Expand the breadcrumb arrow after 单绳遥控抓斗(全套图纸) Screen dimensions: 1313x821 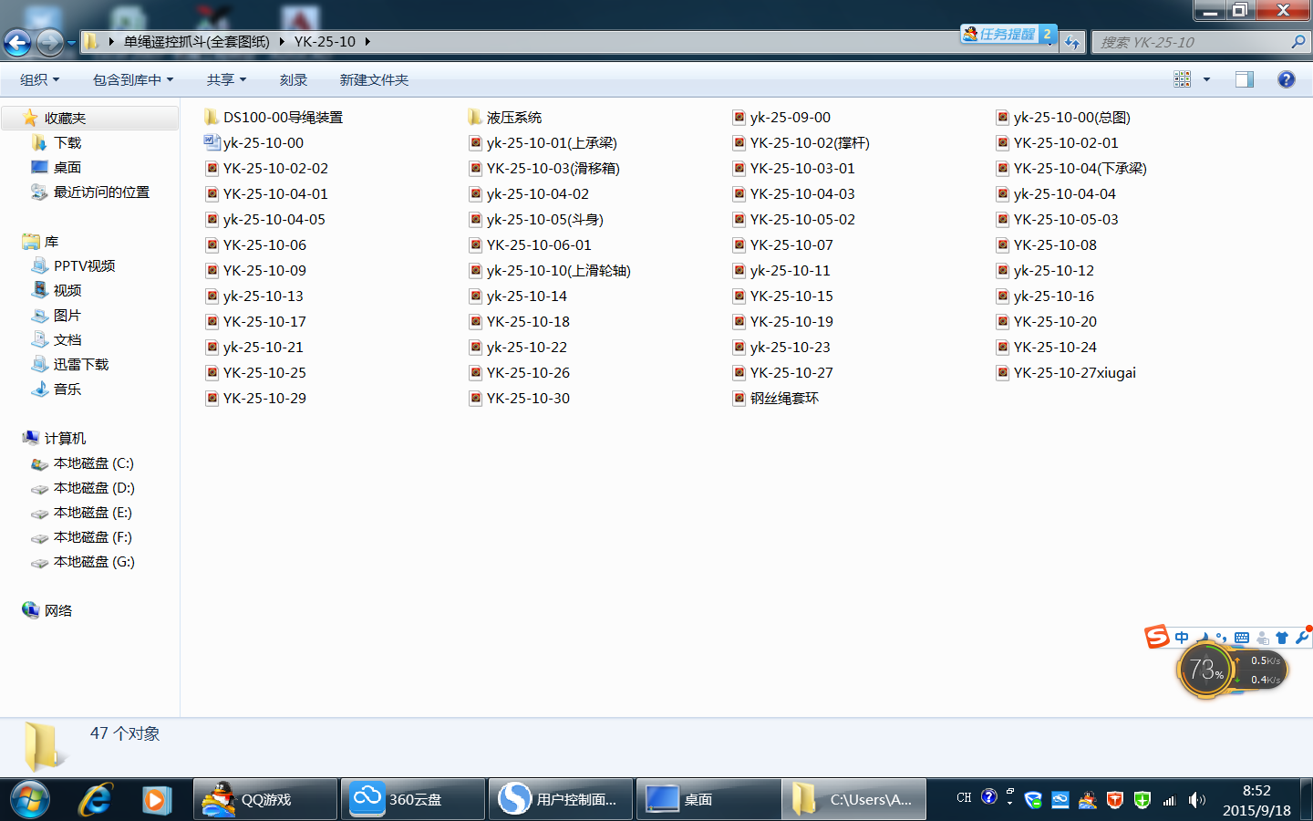[283, 41]
